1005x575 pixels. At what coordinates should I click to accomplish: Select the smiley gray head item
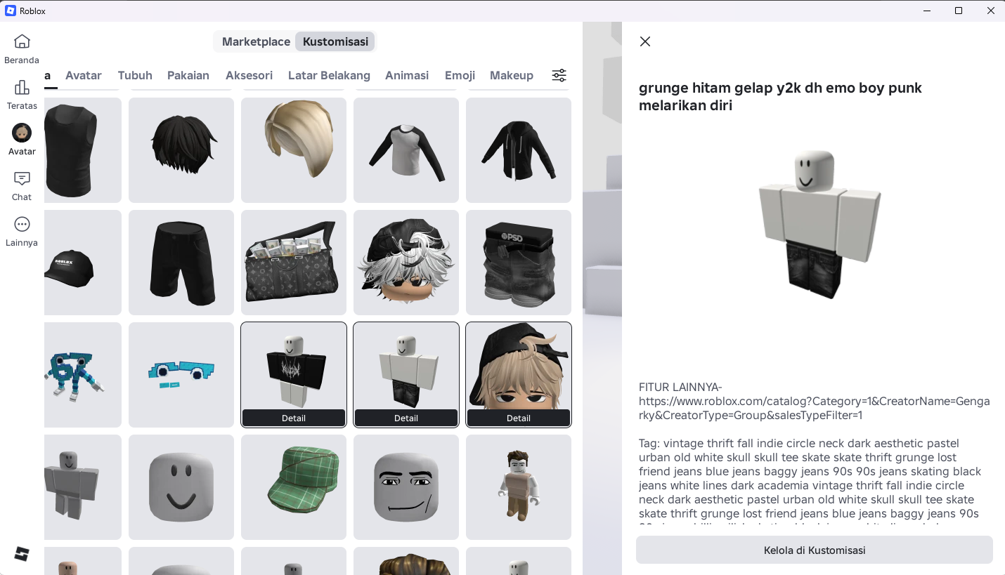pyautogui.click(x=181, y=487)
